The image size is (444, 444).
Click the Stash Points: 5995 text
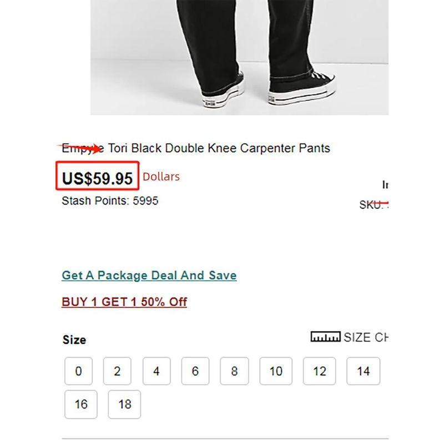click(110, 201)
